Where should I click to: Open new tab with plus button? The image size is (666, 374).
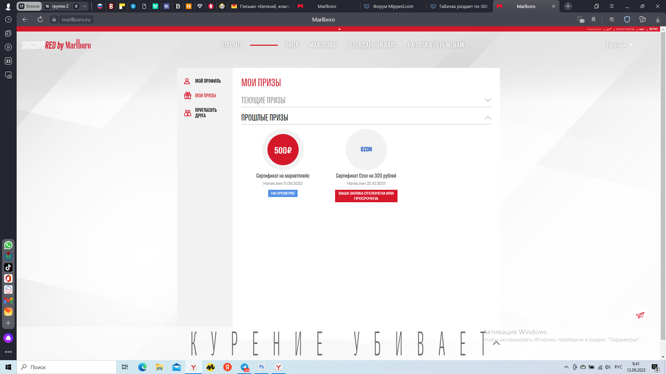pyautogui.click(x=568, y=6)
